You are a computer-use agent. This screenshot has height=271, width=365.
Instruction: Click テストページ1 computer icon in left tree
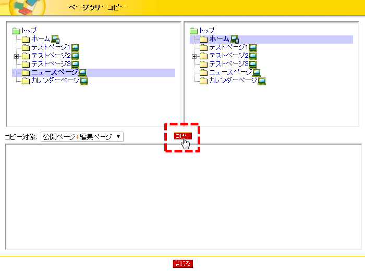(75, 48)
